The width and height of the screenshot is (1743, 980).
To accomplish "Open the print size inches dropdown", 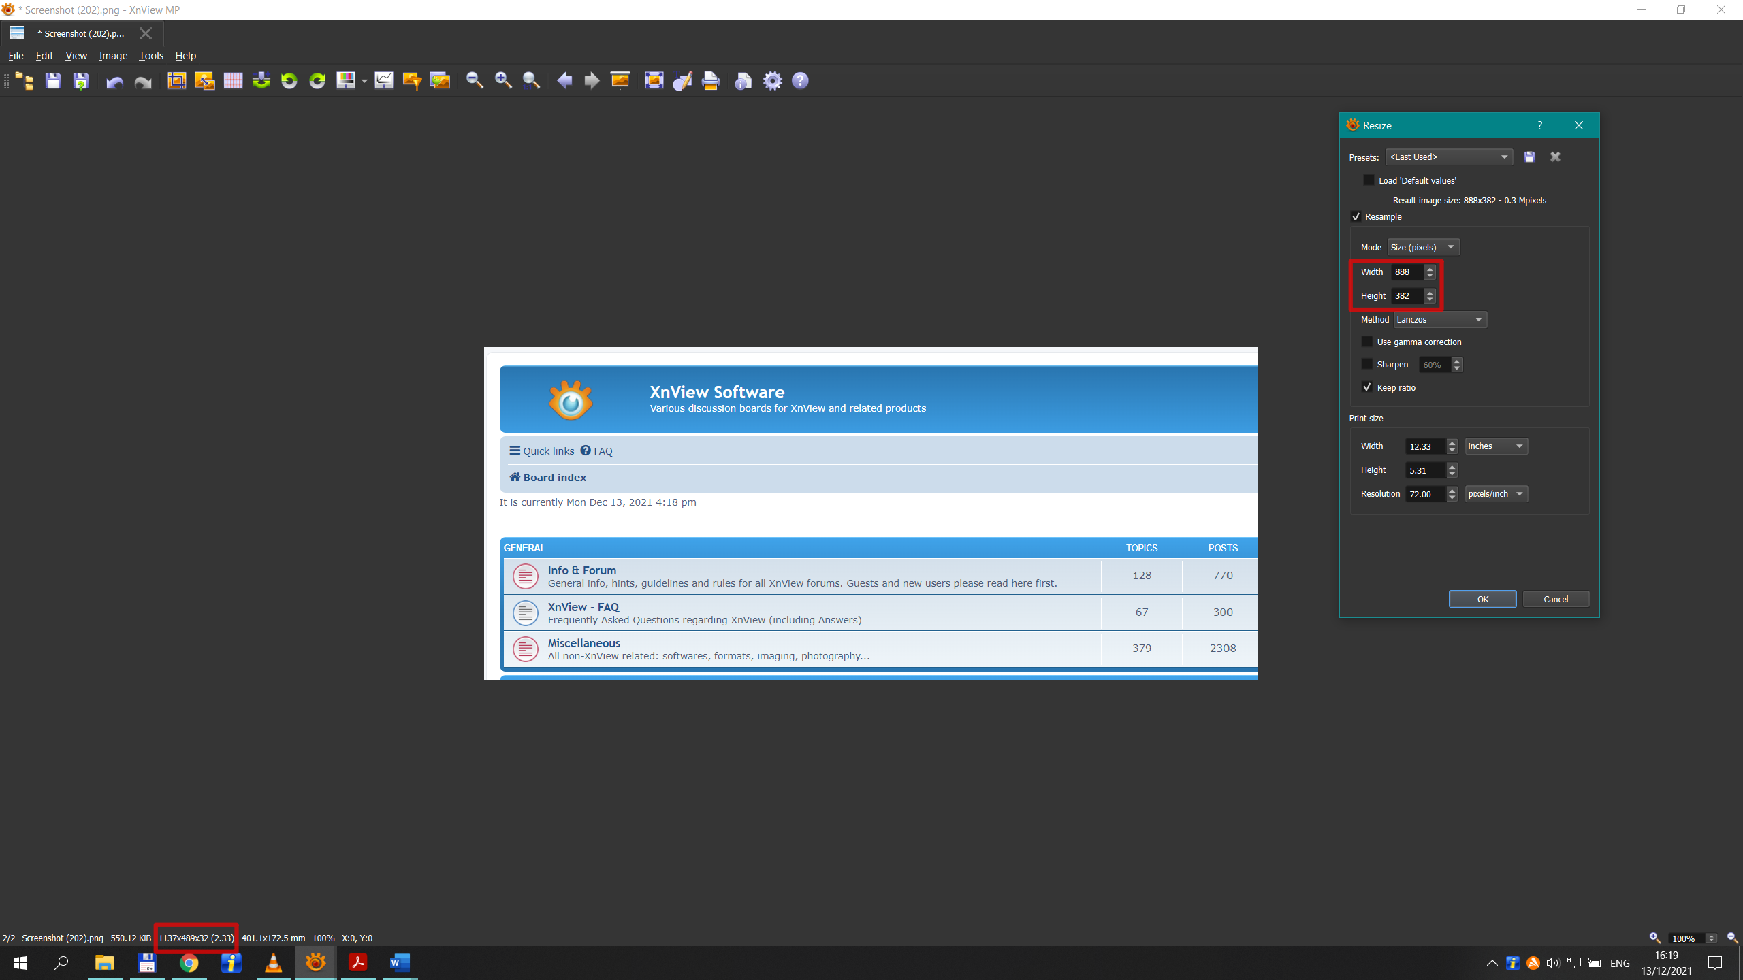I will [1495, 446].
